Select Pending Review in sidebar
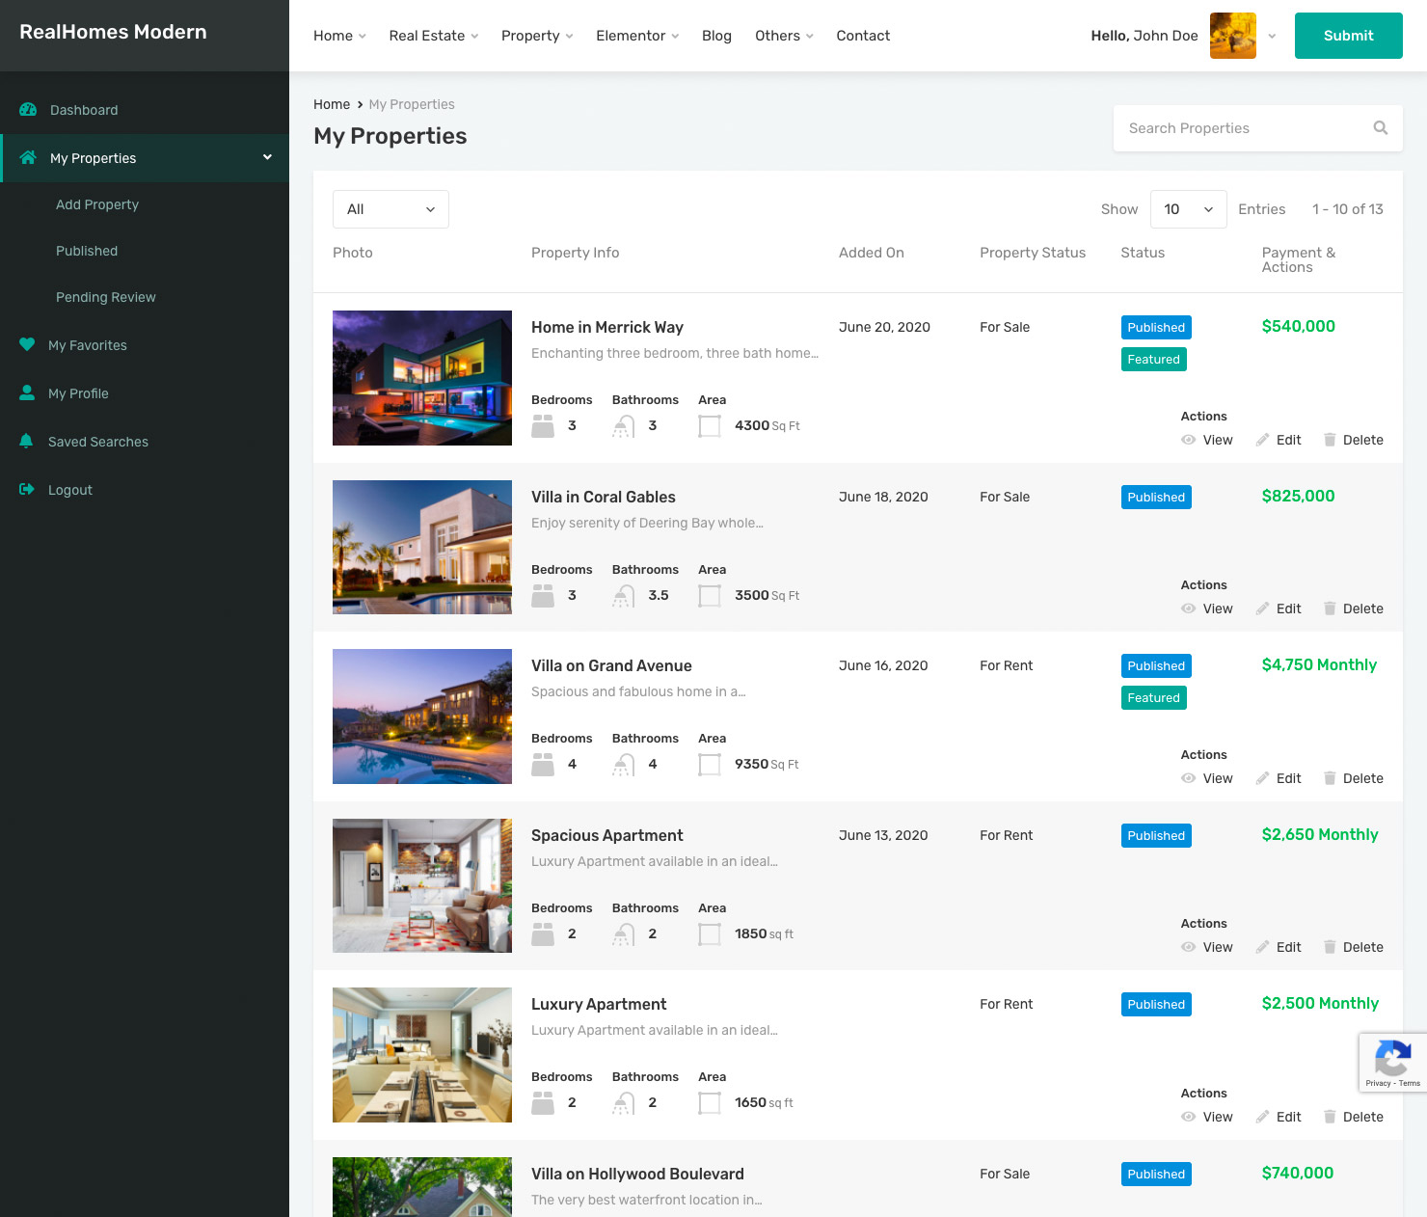1427x1217 pixels. 106,297
